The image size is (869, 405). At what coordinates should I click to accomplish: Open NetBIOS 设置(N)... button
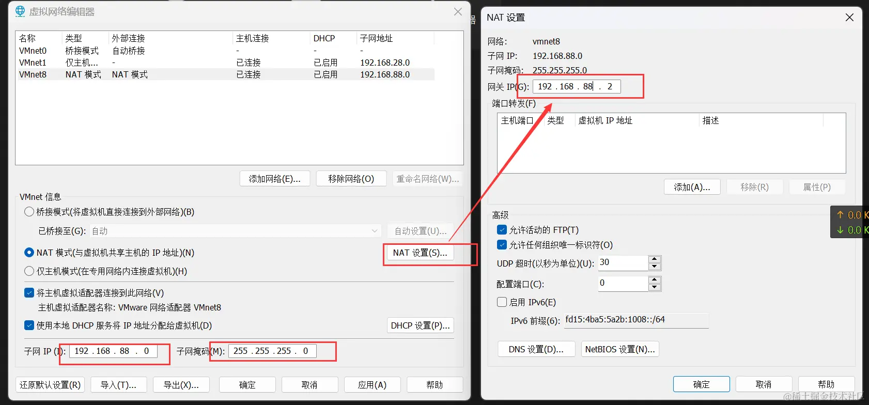pos(620,349)
